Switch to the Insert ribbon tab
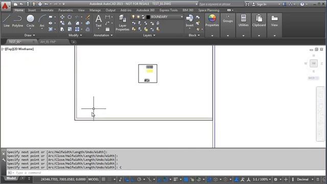The height and width of the screenshot is (184, 327). tap(32, 10)
